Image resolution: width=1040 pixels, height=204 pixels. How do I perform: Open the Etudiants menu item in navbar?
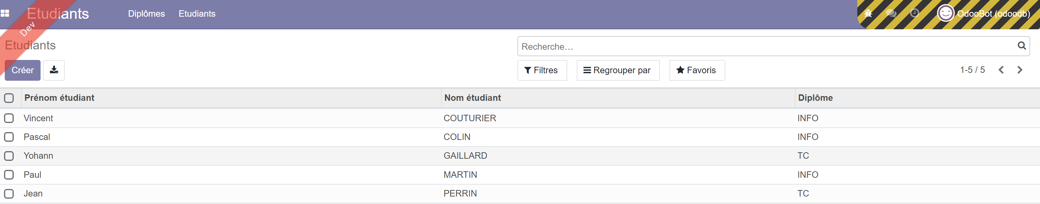tap(197, 14)
